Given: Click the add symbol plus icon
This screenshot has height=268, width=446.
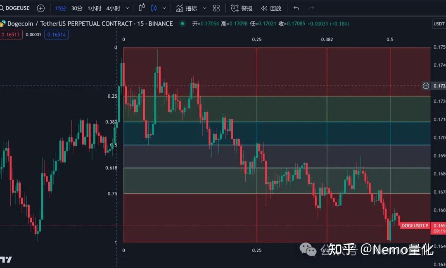Looking at the screenshot, I should (x=40, y=8).
